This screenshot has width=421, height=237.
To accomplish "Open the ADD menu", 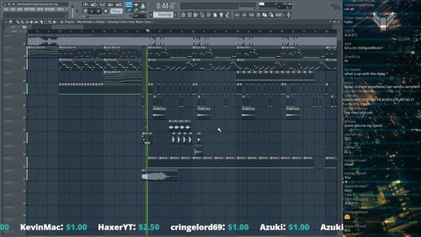I will [20, 9].
